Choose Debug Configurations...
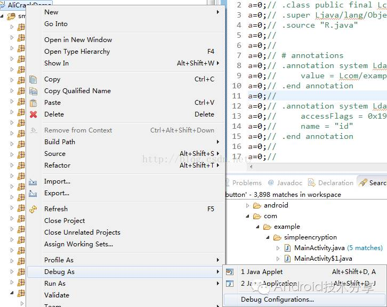 click(304, 300)
